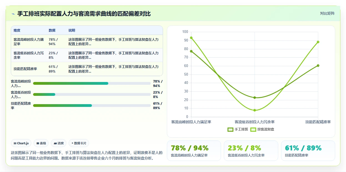Image resolution: width=346 pixels, height=172 pixels.
Task: Click the 客流高峰时段人力 progress bar
Action: tap(92, 83)
